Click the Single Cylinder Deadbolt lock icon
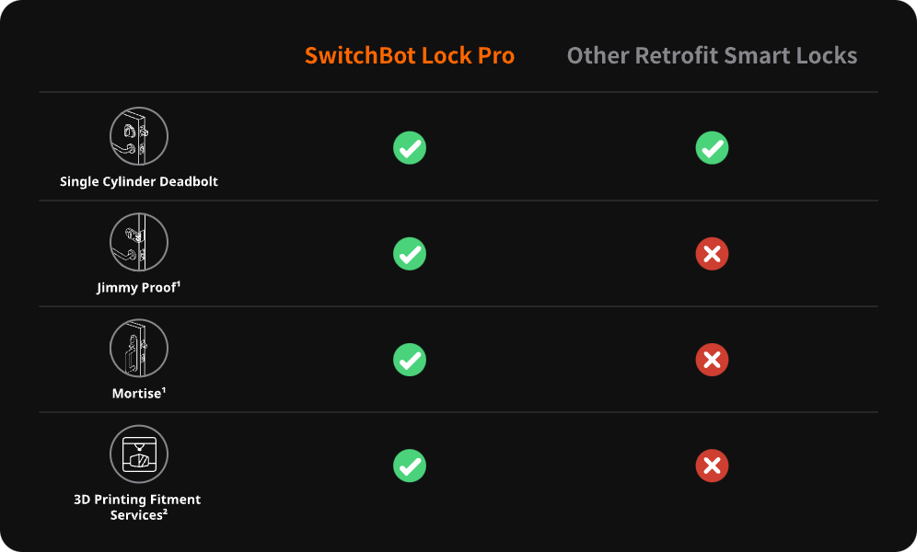The image size is (917, 552). click(x=139, y=136)
